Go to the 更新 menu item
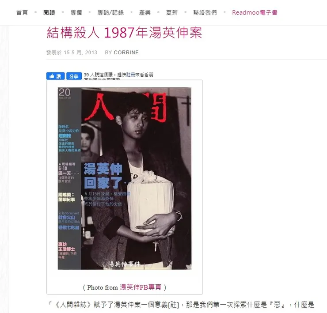This screenshot has width=327, height=313. (171, 12)
